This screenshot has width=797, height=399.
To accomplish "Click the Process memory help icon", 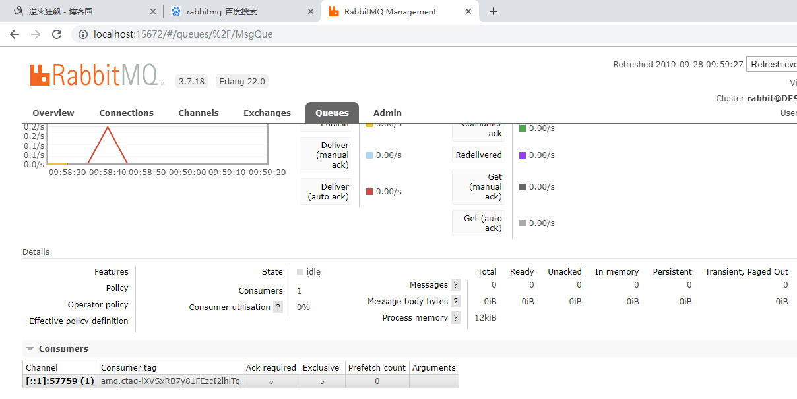I will pos(455,318).
